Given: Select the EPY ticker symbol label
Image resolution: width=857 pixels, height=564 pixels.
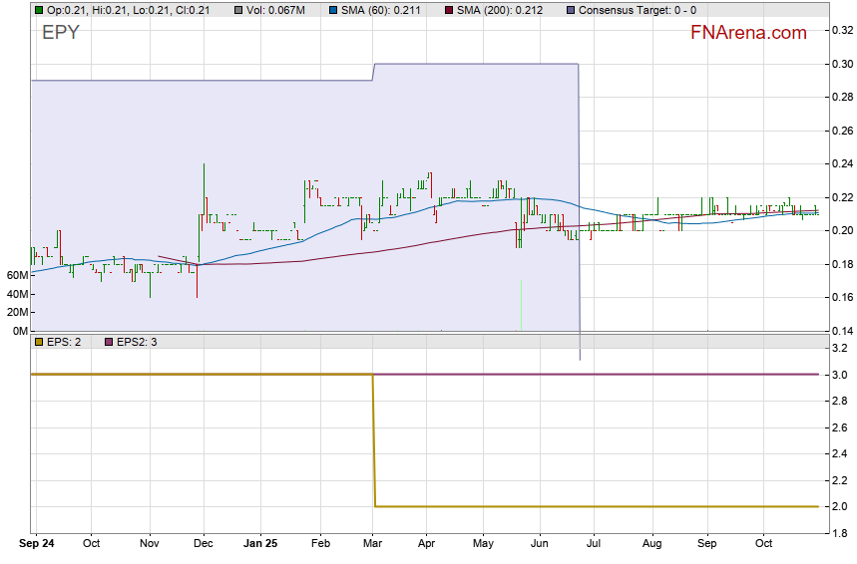Looking at the screenshot, I should coord(60,33).
